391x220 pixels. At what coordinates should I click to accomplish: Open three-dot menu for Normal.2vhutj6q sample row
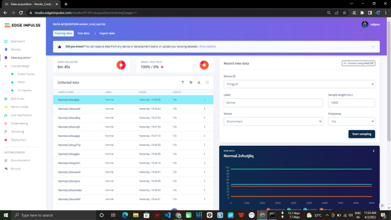click(x=204, y=99)
